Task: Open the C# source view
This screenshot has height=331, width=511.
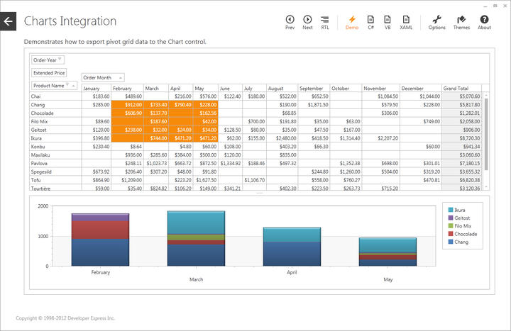Action: pyautogui.click(x=370, y=22)
